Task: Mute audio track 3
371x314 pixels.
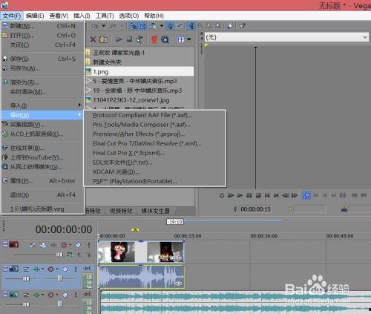Action: click(65, 295)
